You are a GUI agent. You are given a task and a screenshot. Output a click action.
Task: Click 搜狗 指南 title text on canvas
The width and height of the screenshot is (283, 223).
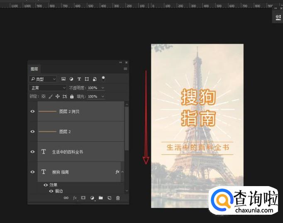(198, 107)
